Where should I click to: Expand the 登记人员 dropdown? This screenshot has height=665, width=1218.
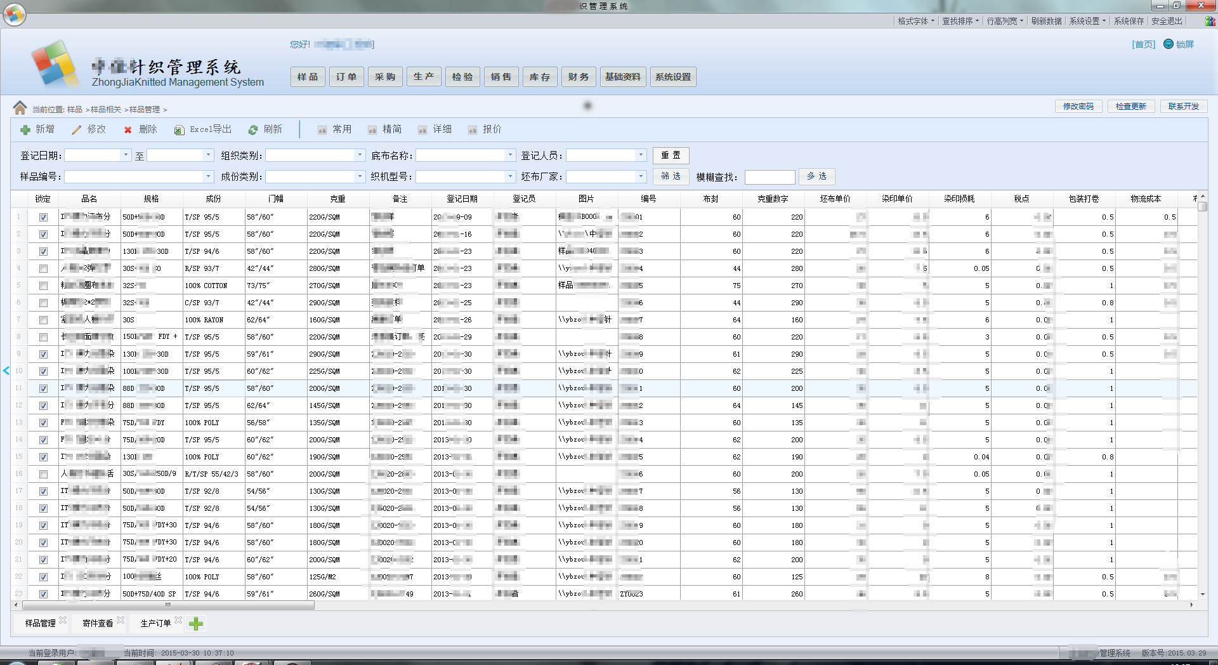tap(641, 155)
